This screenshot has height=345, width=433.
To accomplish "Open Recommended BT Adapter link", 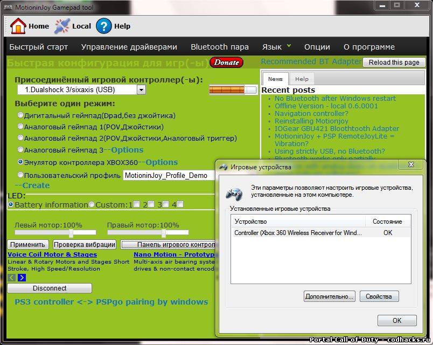I will [311, 61].
